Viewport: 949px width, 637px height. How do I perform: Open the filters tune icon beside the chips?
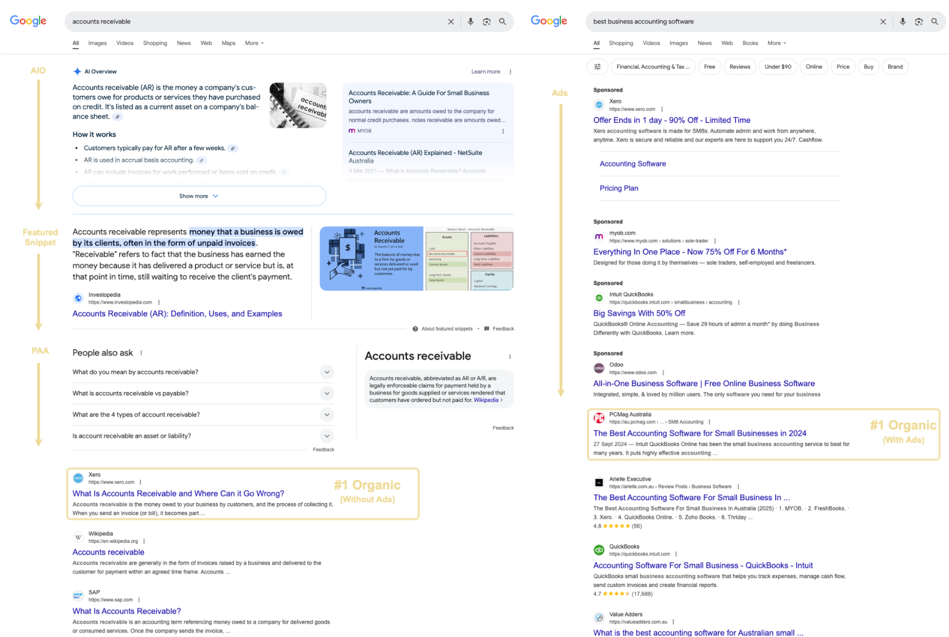coord(597,67)
